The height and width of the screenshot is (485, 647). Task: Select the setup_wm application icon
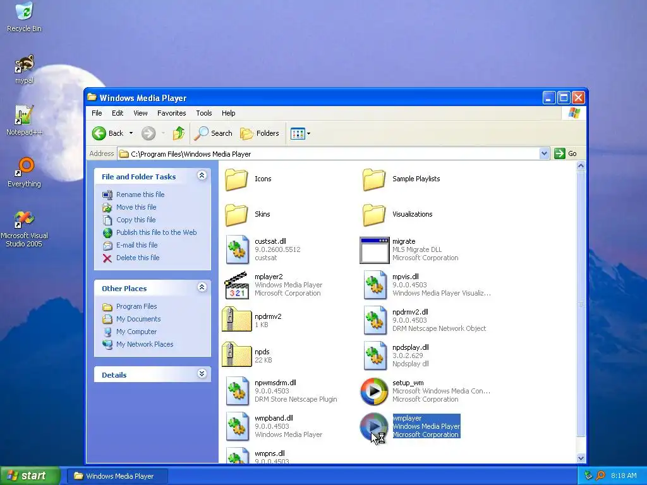(374, 392)
